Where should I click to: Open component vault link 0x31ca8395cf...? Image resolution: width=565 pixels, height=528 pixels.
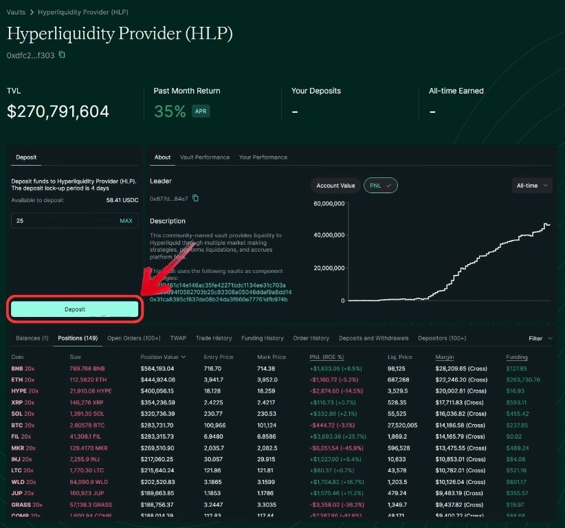219,300
